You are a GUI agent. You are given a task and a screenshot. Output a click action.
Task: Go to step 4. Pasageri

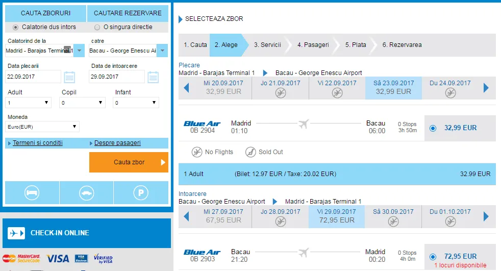[x=313, y=45]
